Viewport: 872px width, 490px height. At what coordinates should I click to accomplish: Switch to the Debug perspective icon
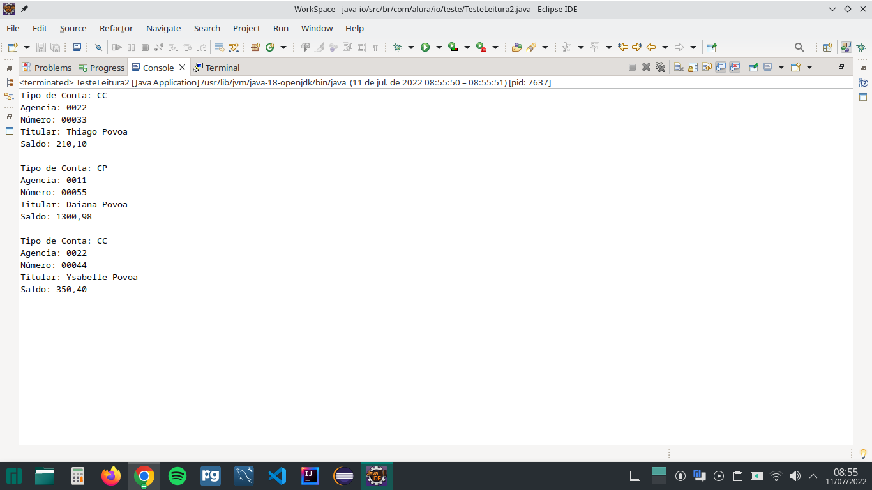pyautogui.click(x=861, y=47)
